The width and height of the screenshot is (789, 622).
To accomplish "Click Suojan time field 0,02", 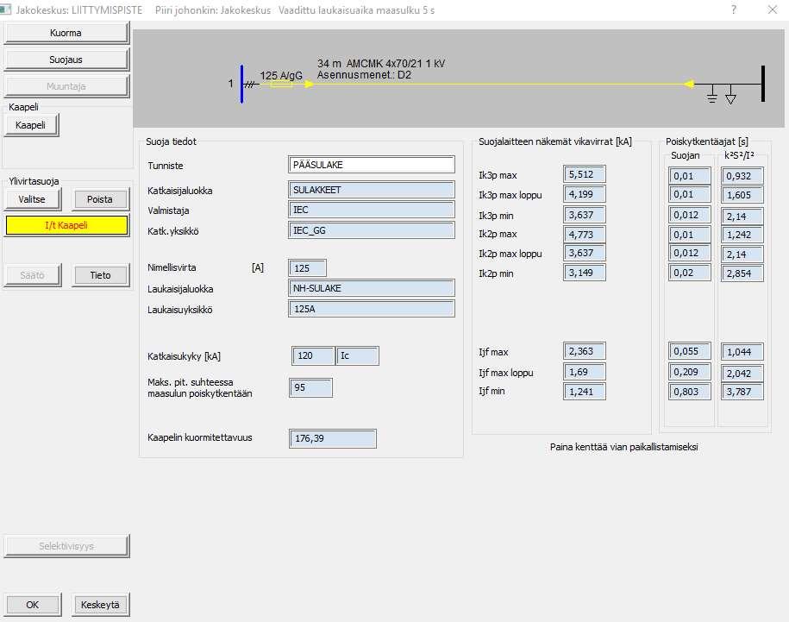I will tap(689, 273).
